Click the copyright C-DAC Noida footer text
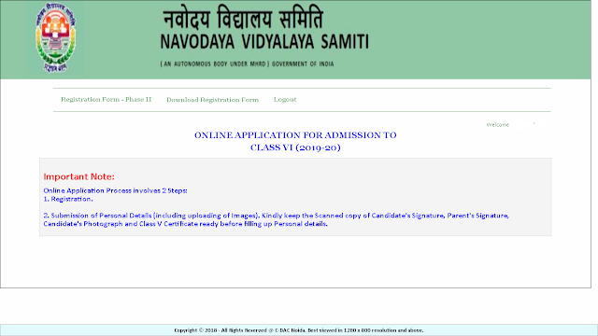This screenshot has width=598, height=336. (299, 330)
